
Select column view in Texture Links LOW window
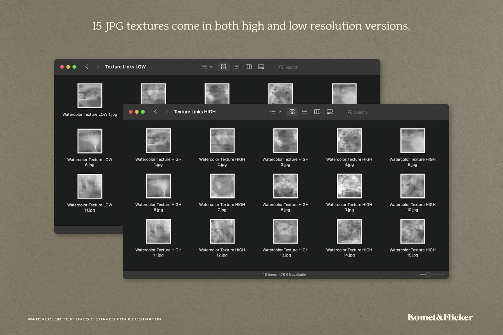point(249,67)
